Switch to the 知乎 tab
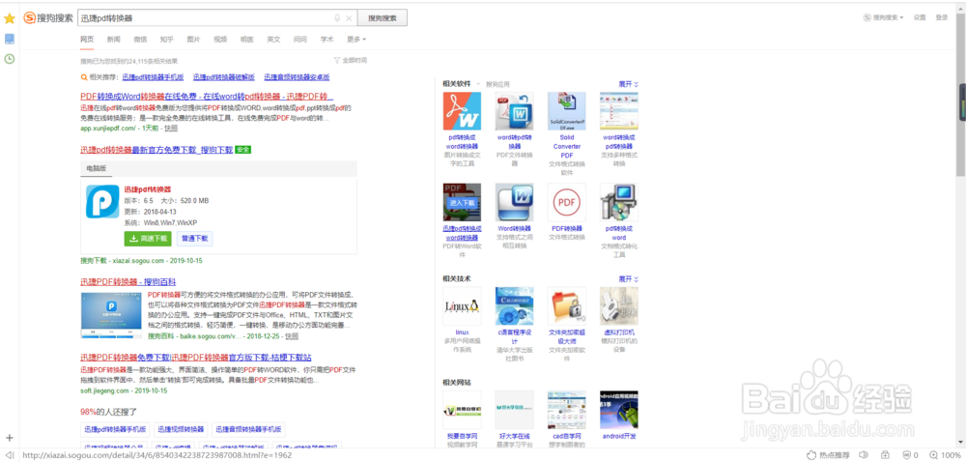Image resolution: width=966 pixels, height=462 pixels. click(x=166, y=40)
